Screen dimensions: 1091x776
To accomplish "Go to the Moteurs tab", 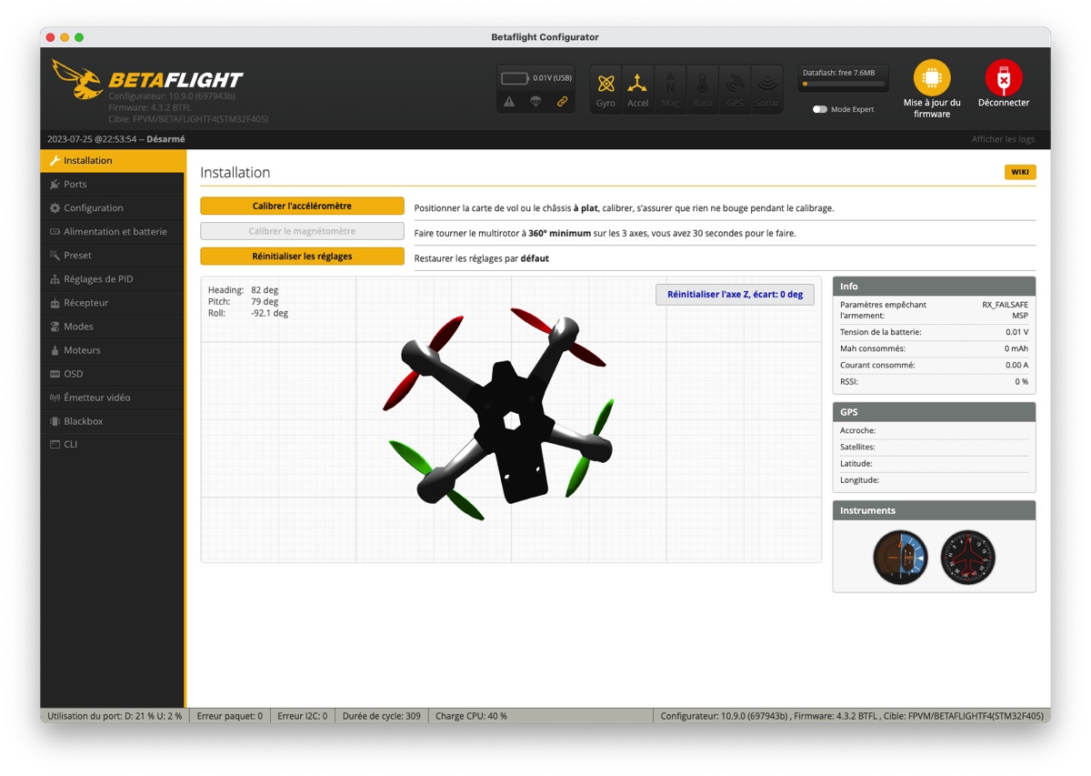I will [112, 349].
